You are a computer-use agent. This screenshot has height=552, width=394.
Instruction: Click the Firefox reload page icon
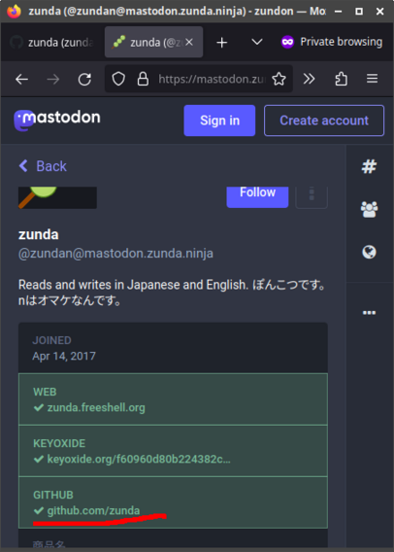(84, 80)
